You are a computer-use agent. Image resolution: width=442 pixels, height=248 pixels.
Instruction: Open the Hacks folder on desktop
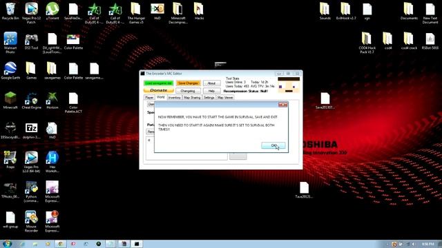pos(199,12)
